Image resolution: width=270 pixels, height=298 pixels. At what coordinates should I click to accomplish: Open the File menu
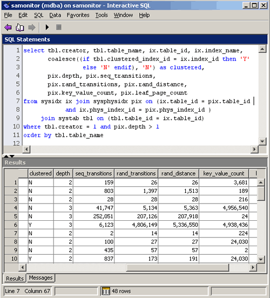(x=8, y=15)
